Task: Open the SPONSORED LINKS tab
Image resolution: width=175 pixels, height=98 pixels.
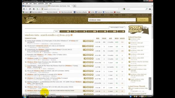Action: [117, 27]
